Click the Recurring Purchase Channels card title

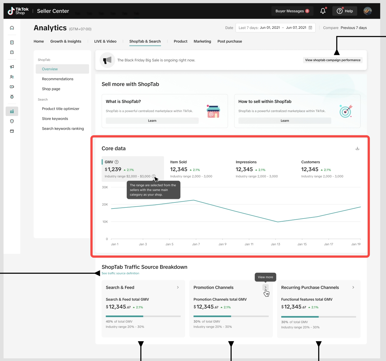[310, 288]
